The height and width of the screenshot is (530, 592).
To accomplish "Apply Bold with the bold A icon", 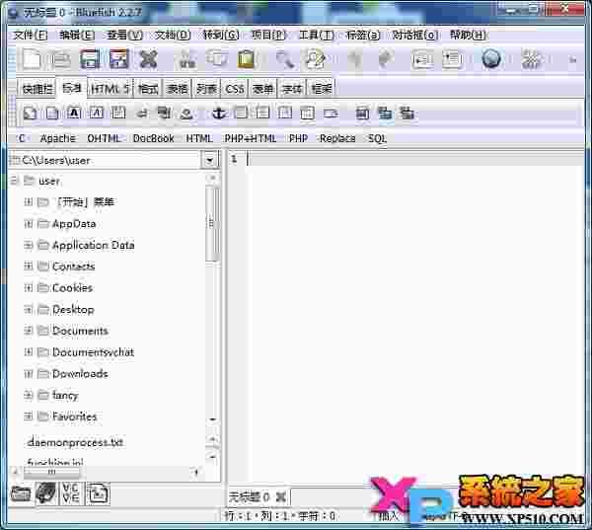I will click(x=74, y=113).
